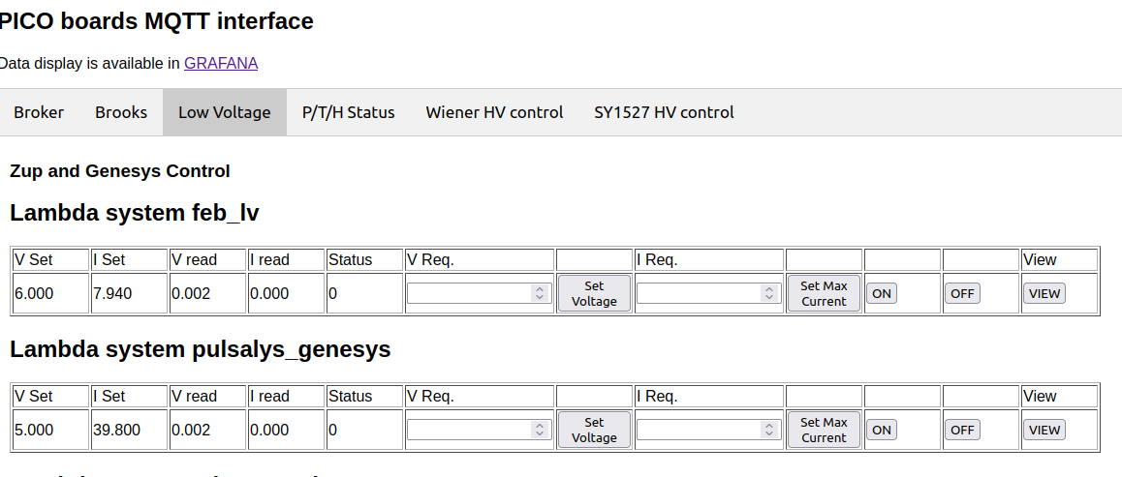
Task: Click VIEW for the pulsalys_genesys system
Action: 1044,430
